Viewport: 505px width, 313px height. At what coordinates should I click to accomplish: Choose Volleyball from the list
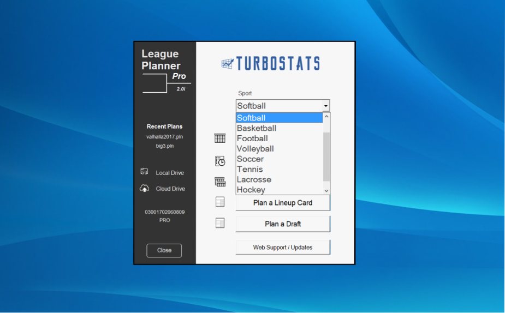279,149
